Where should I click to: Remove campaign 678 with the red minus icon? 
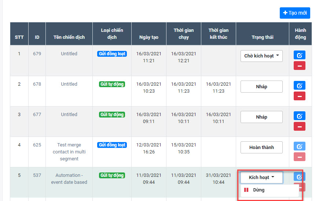[299, 96]
